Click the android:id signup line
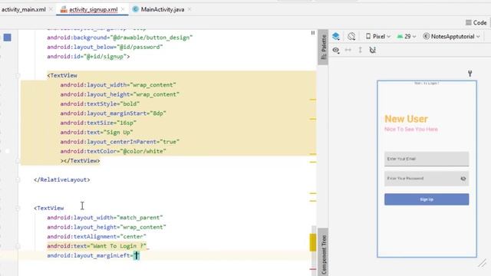491x276 pixels. 88,57
